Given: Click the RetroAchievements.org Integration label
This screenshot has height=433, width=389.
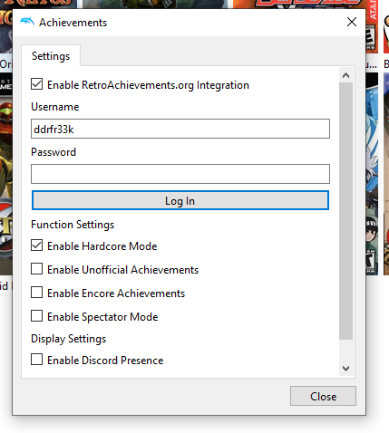Looking at the screenshot, I should tap(148, 85).
